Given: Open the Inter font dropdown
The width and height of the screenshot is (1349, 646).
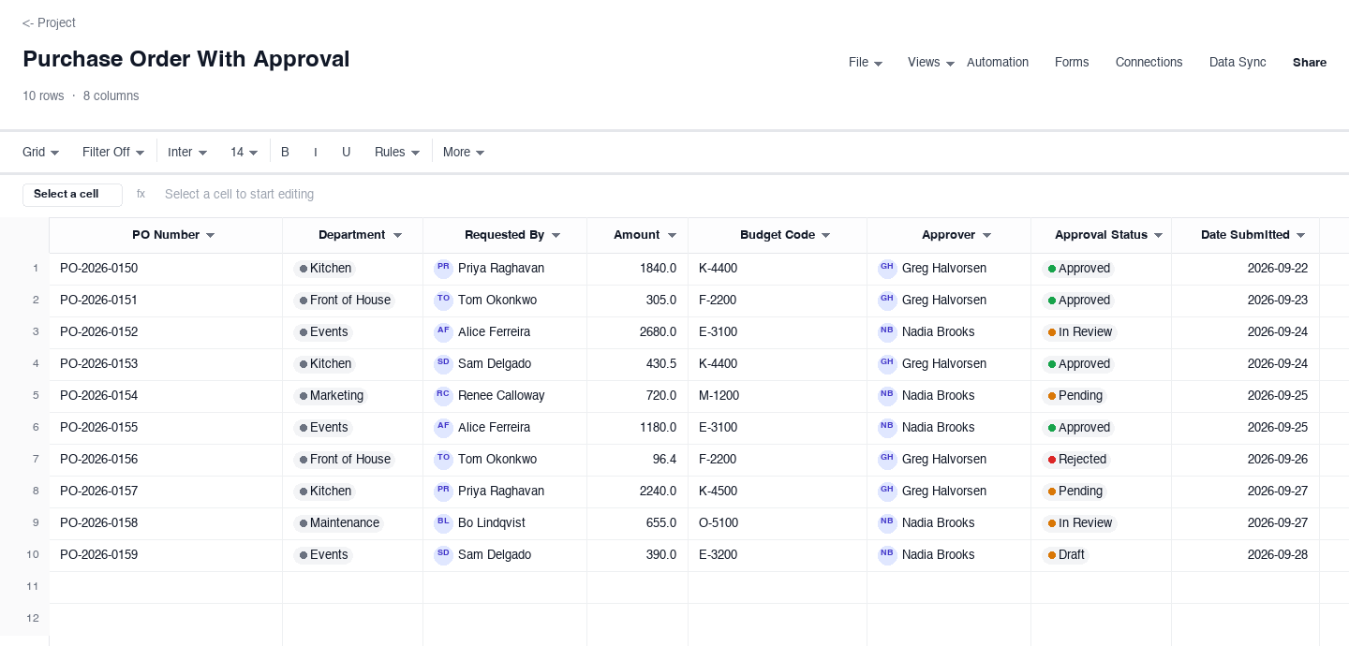Looking at the screenshot, I should coord(187,152).
